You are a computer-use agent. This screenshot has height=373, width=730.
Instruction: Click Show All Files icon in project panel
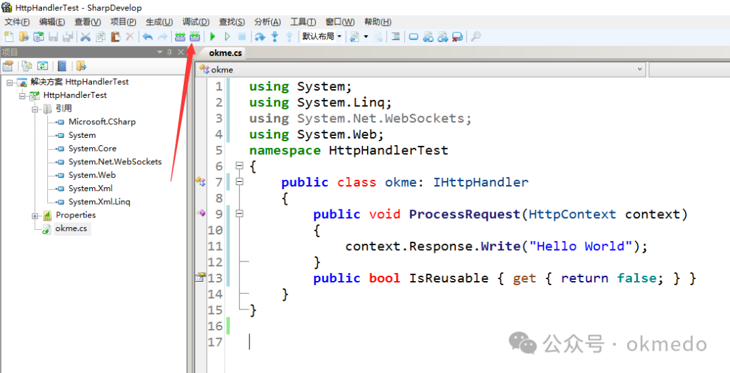pos(28,66)
